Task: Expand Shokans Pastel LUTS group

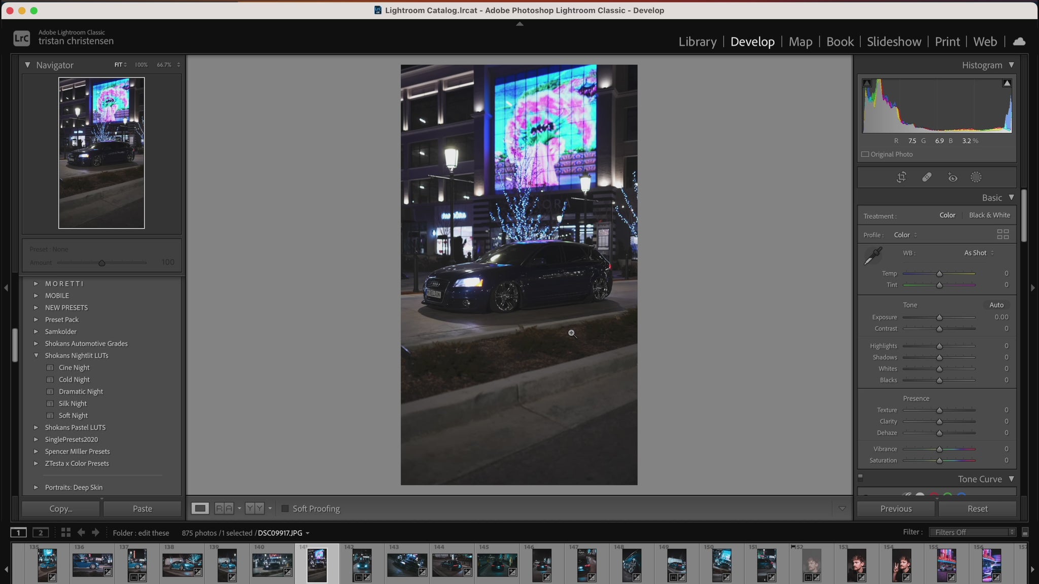Action: click(36, 427)
